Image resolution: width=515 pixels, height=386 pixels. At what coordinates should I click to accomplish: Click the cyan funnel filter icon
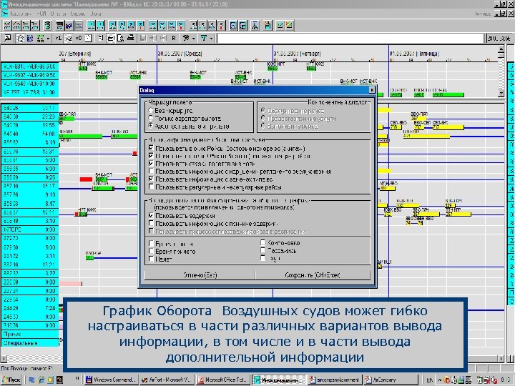[204, 39]
